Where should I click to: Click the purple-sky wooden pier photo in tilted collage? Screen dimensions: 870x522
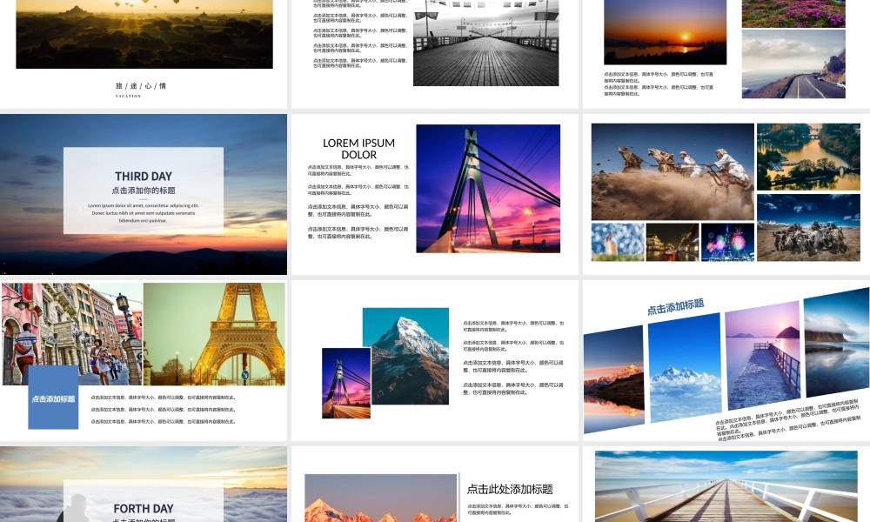click(x=762, y=355)
